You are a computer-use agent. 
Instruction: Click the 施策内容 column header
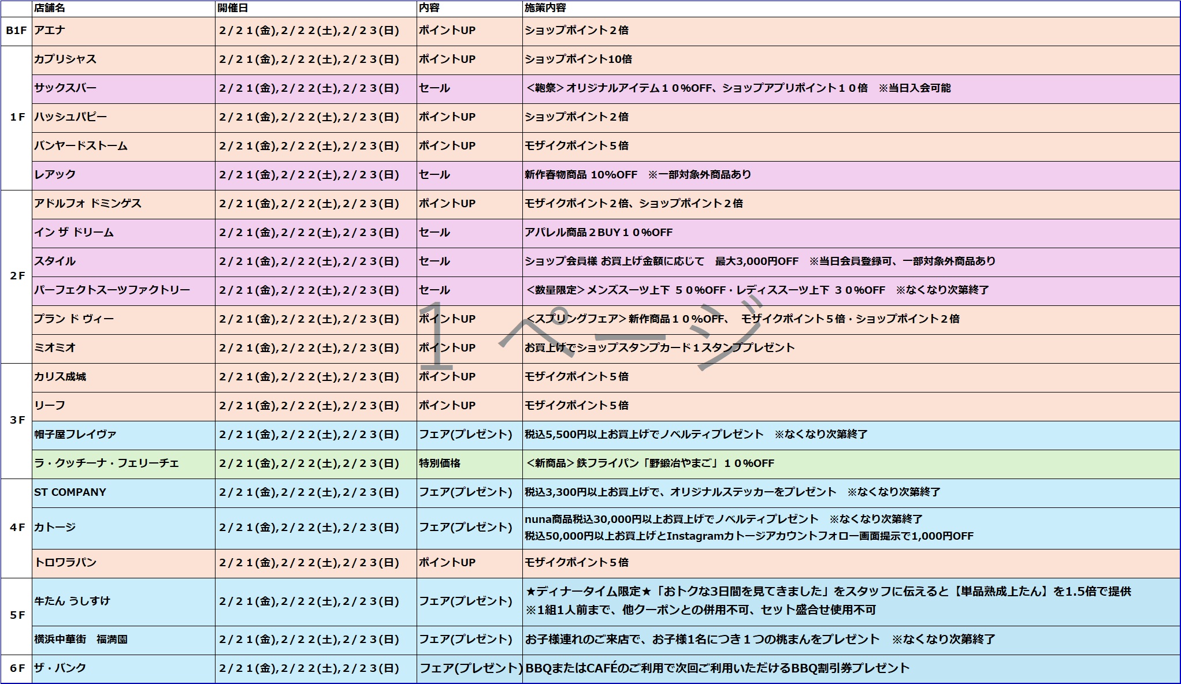click(851, 8)
